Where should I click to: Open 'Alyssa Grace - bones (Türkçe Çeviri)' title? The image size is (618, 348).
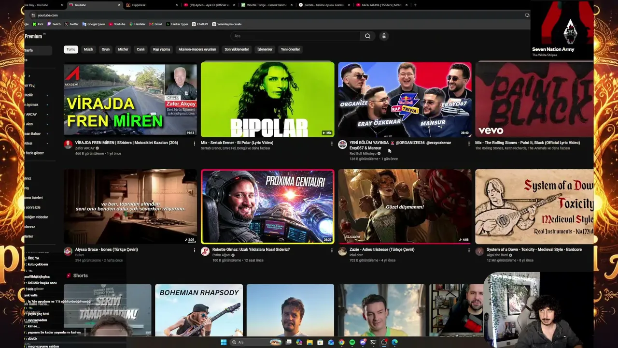click(107, 250)
